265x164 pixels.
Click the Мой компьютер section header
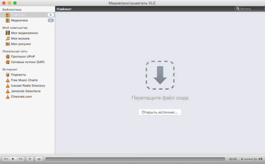click(x=15, y=28)
